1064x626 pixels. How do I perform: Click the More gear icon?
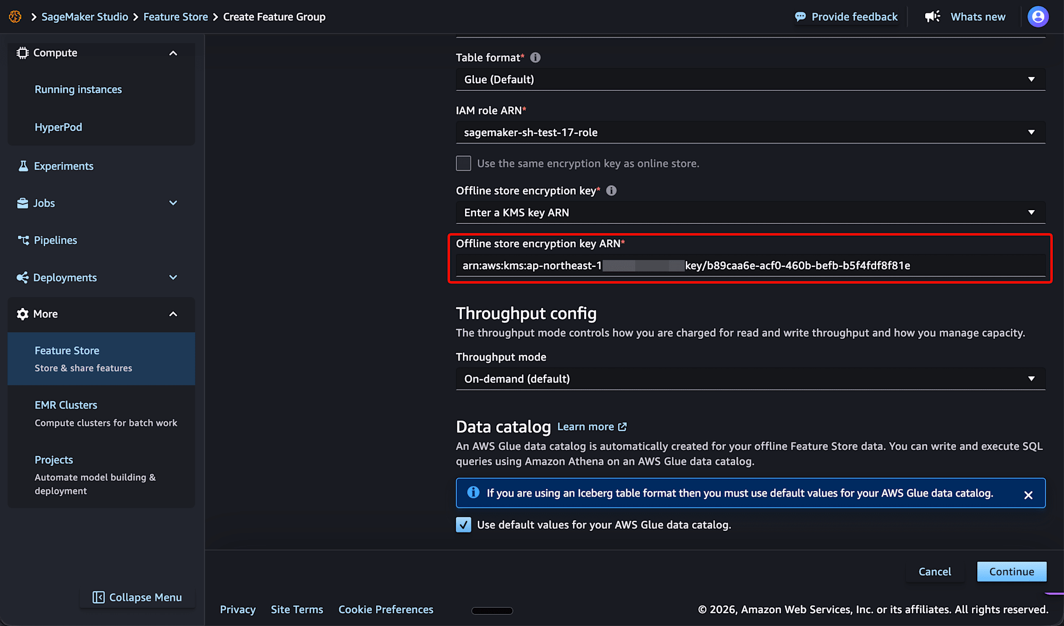22,314
